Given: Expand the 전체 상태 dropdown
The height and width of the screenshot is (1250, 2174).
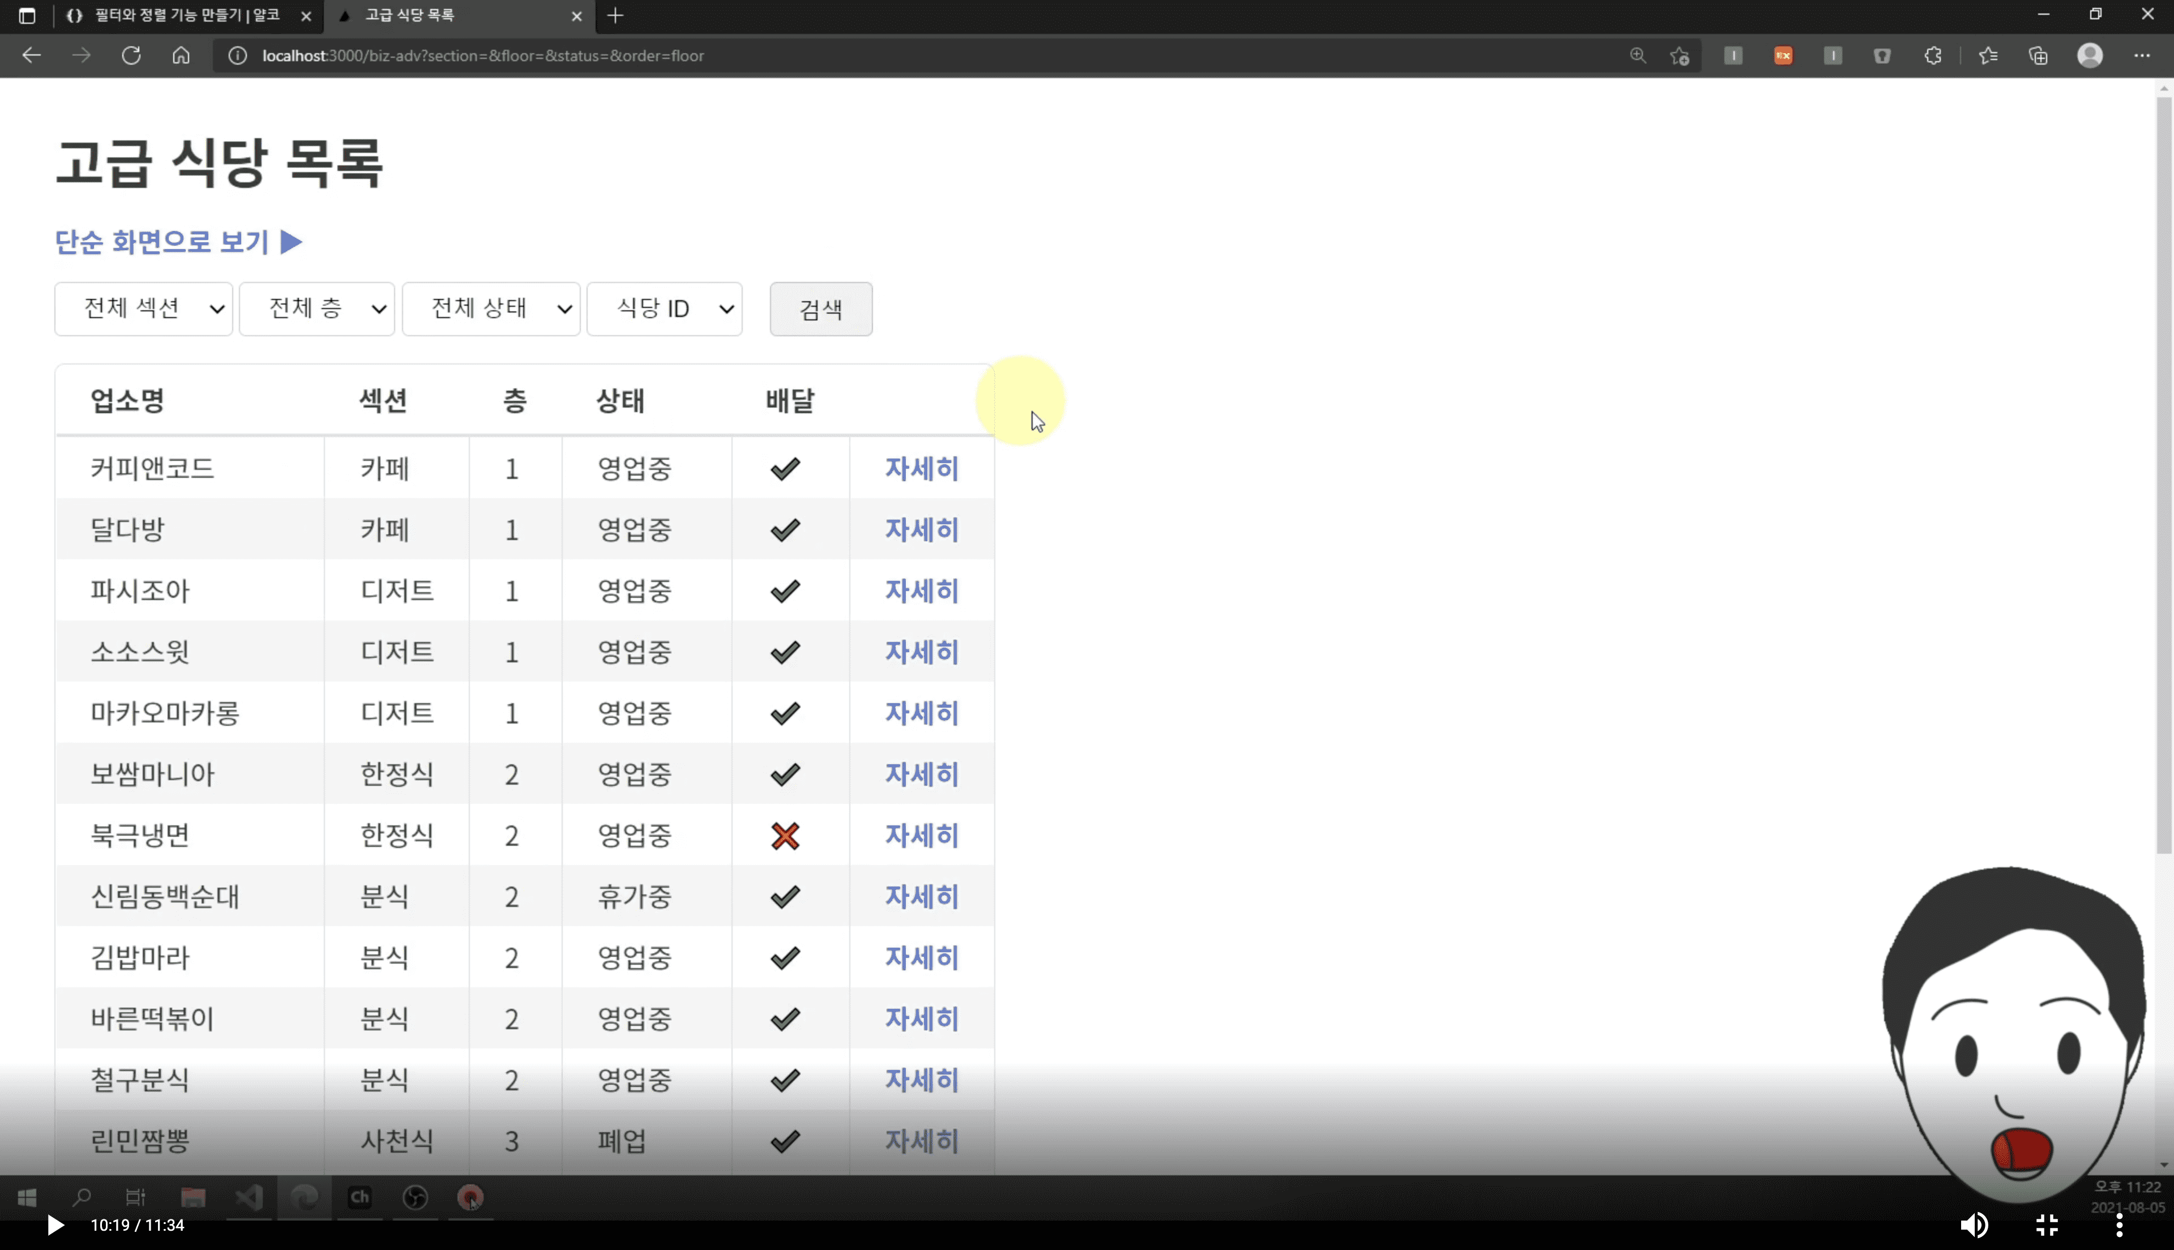Looking at the screenshot, I should [491, 309].
